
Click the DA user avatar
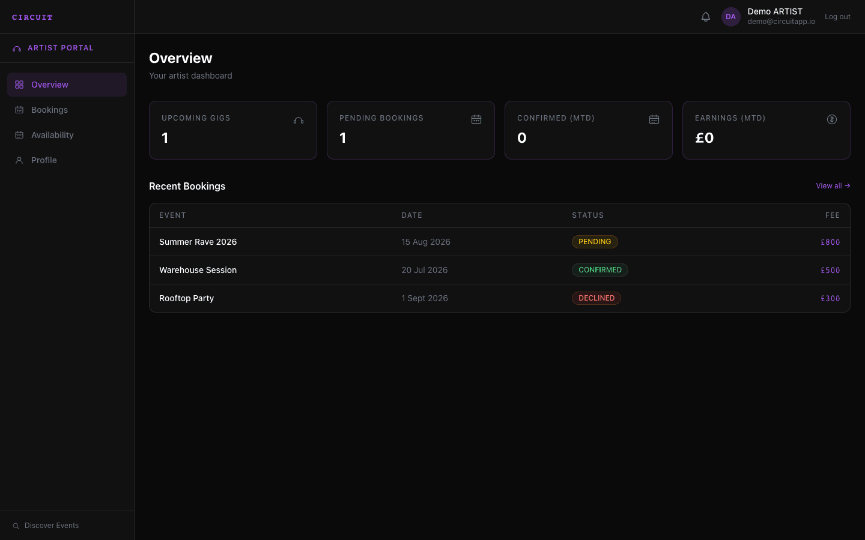click(730, 17)
